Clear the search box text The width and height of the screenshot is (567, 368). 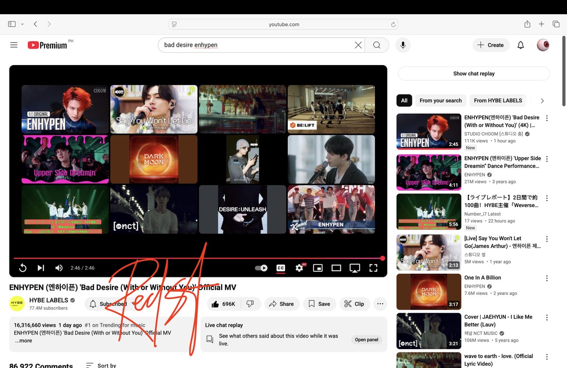(358, 45)
